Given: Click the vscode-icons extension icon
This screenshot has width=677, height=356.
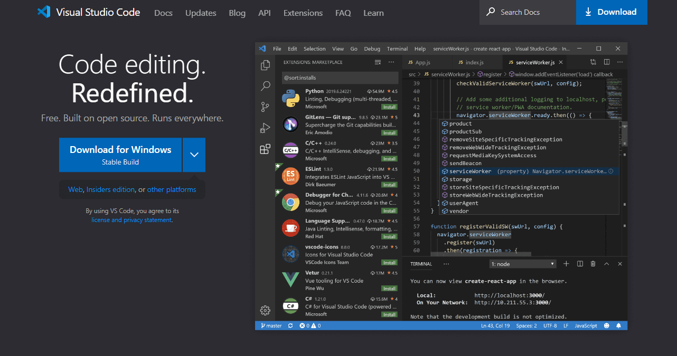Looking at the screenshot, I should coord(290,254).
